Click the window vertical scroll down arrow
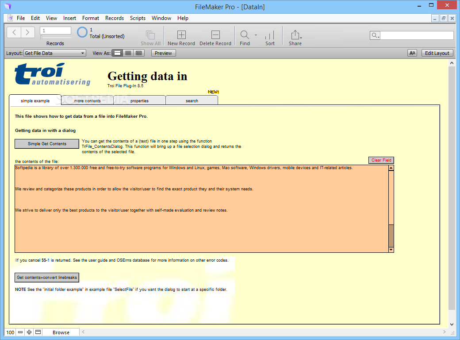The image size is (460, 340). tap(452, 325)
